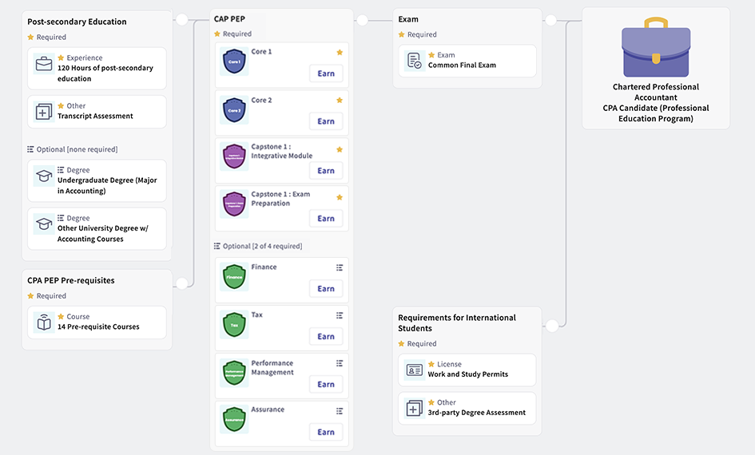Screen dimensions: 755x455
Task: Click the Capstone 1 Exam Preparation purple badge
Action: 234,204
